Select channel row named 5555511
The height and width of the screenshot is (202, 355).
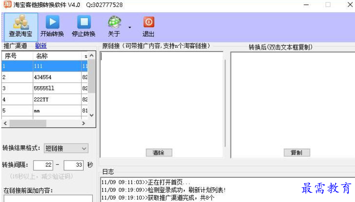tap(44, 88)
